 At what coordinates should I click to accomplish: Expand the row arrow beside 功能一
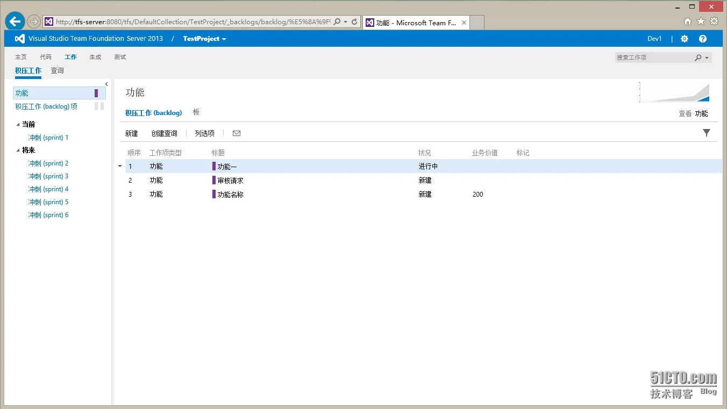120,167
